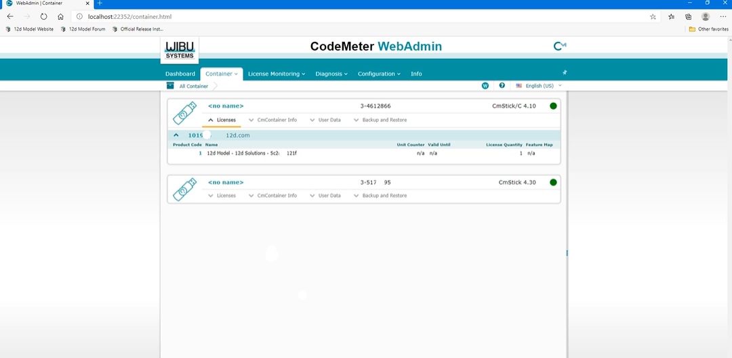Click the CmStick 4.30 label
The height and width of the screenshot is (358, 732).
coord(517,182)
